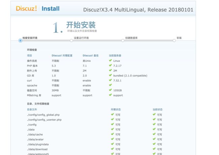Click the 所需状态 checkmark for ./data/download

click(x=113, y=149)
